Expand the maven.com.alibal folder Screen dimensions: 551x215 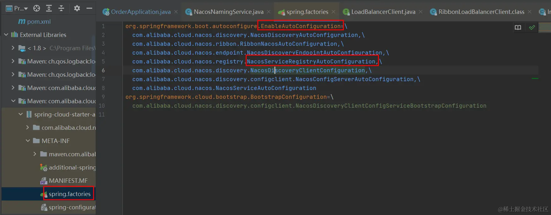click(x=35, y=154)
